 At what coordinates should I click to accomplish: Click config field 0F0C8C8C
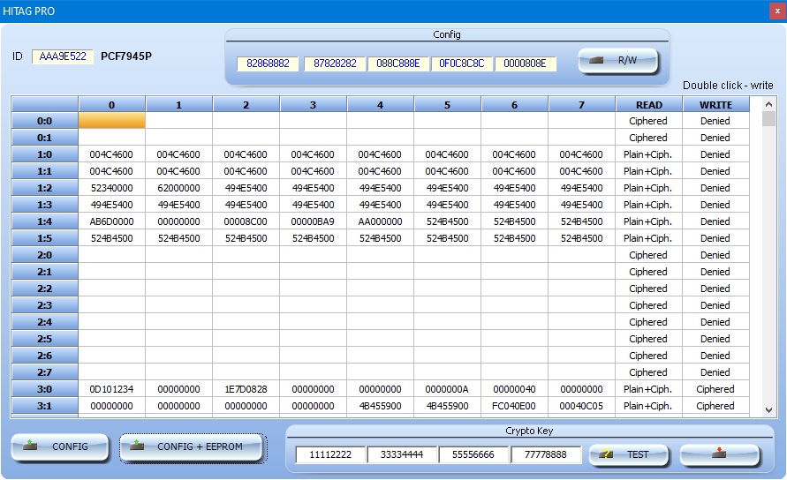coord(462,64)
